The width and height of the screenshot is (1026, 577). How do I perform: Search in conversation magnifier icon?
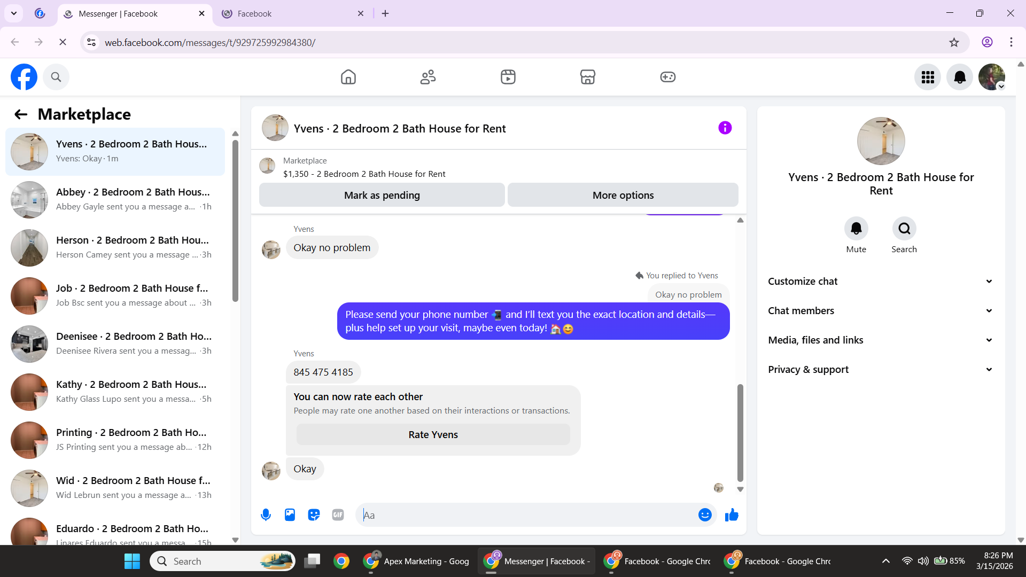[904, 229]
